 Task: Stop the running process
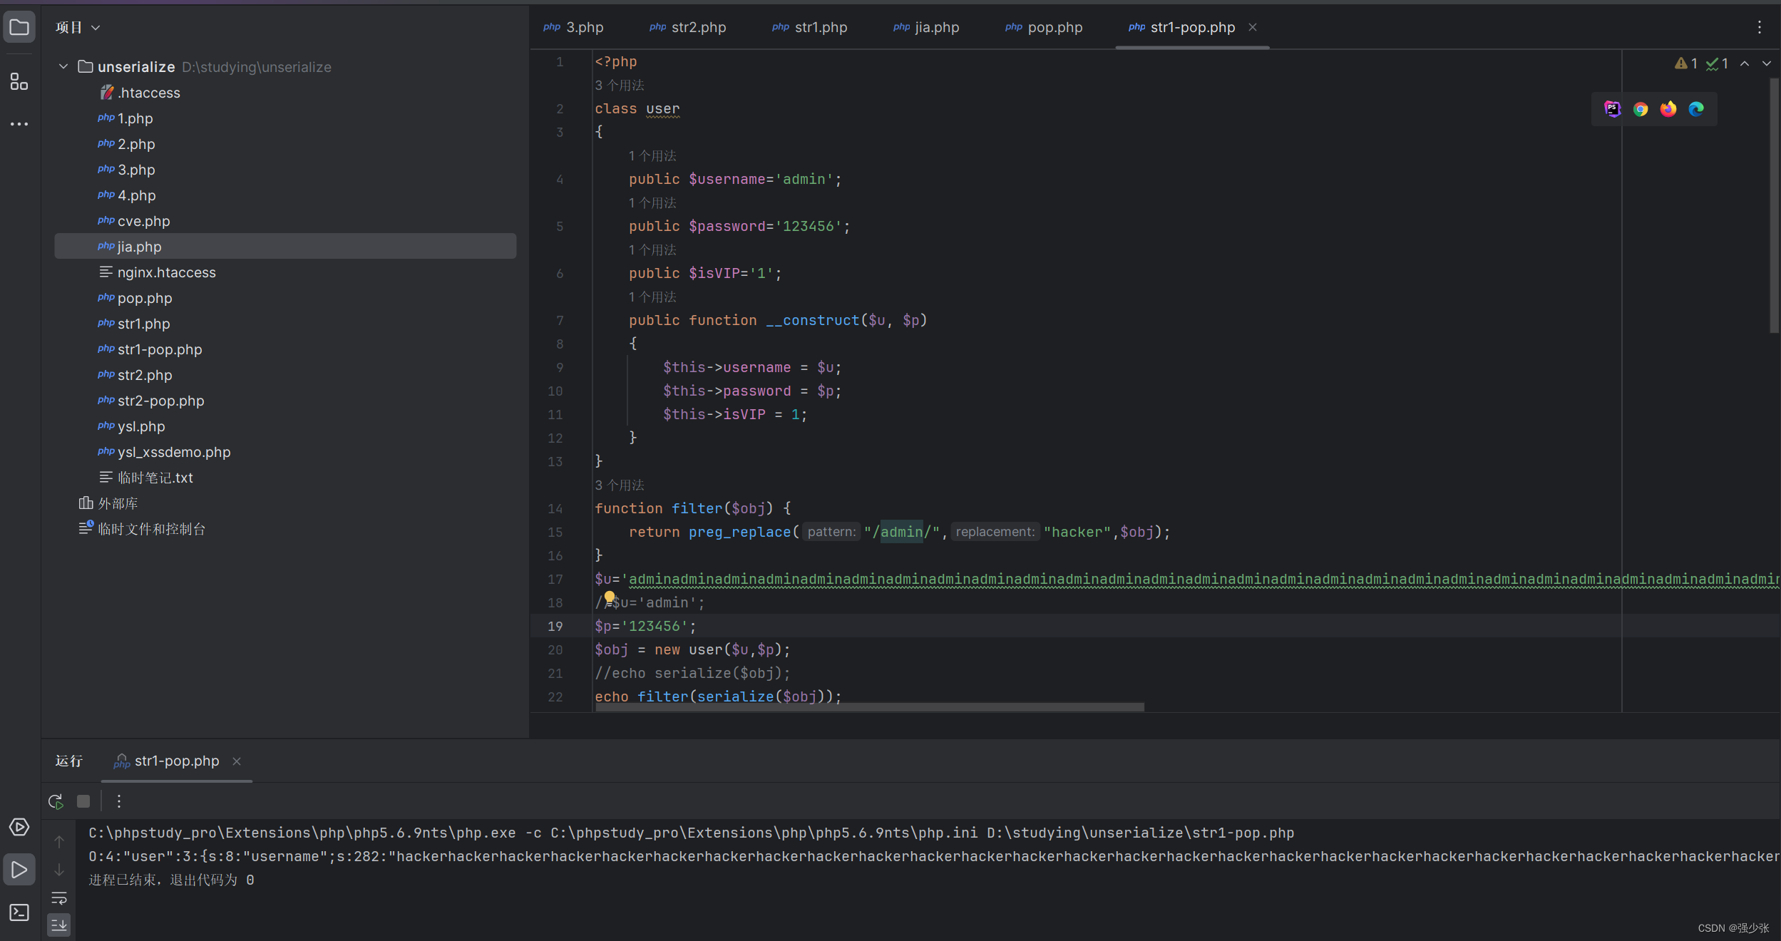83,801
